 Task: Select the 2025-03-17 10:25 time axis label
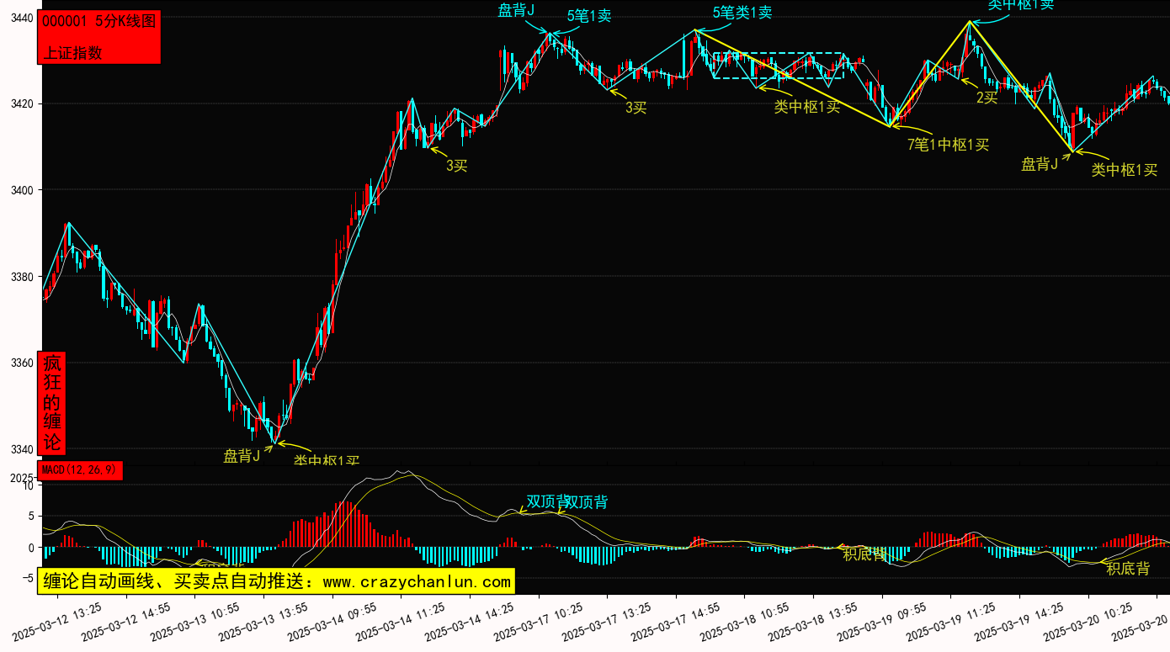(540, 622)
